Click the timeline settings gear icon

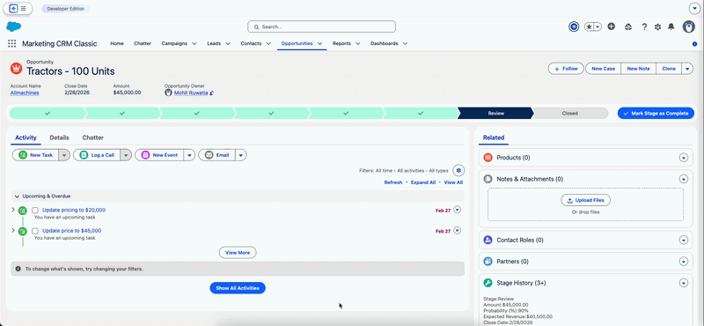[458, 170]
